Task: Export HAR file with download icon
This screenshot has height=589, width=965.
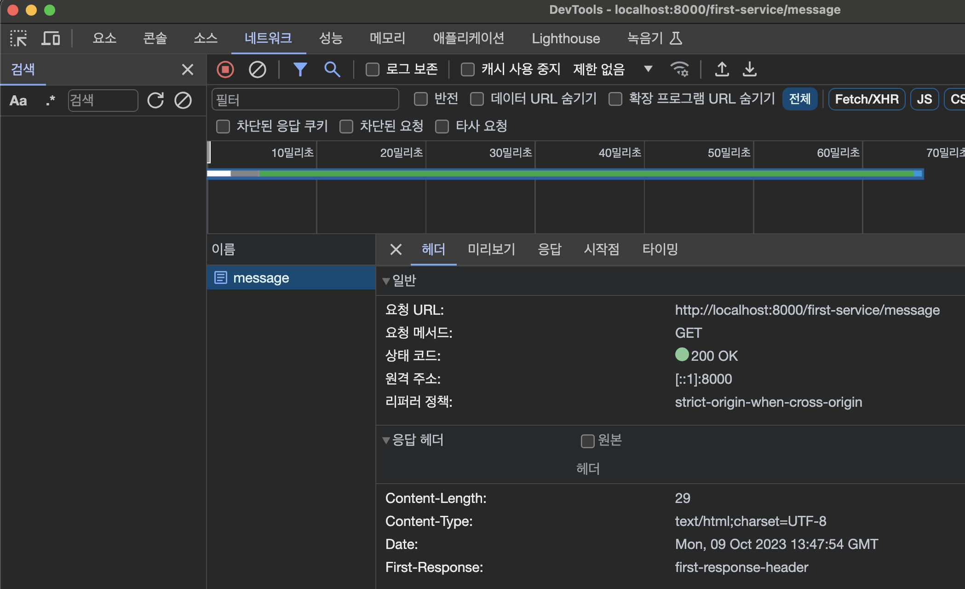Action: tap(750, 69)
